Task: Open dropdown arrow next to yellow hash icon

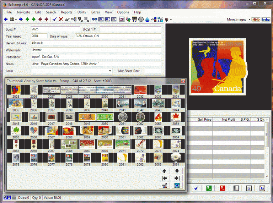Action: click(x=16, y=20)
